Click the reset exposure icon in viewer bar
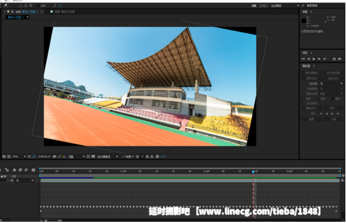 (157, 156)
